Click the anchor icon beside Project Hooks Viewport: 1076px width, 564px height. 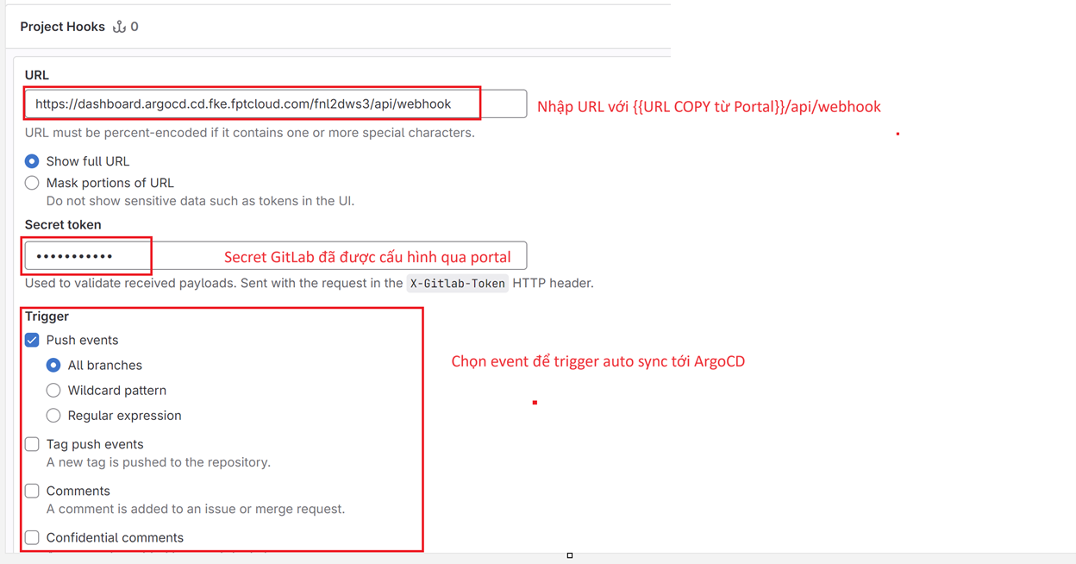(x=119, y=27)
